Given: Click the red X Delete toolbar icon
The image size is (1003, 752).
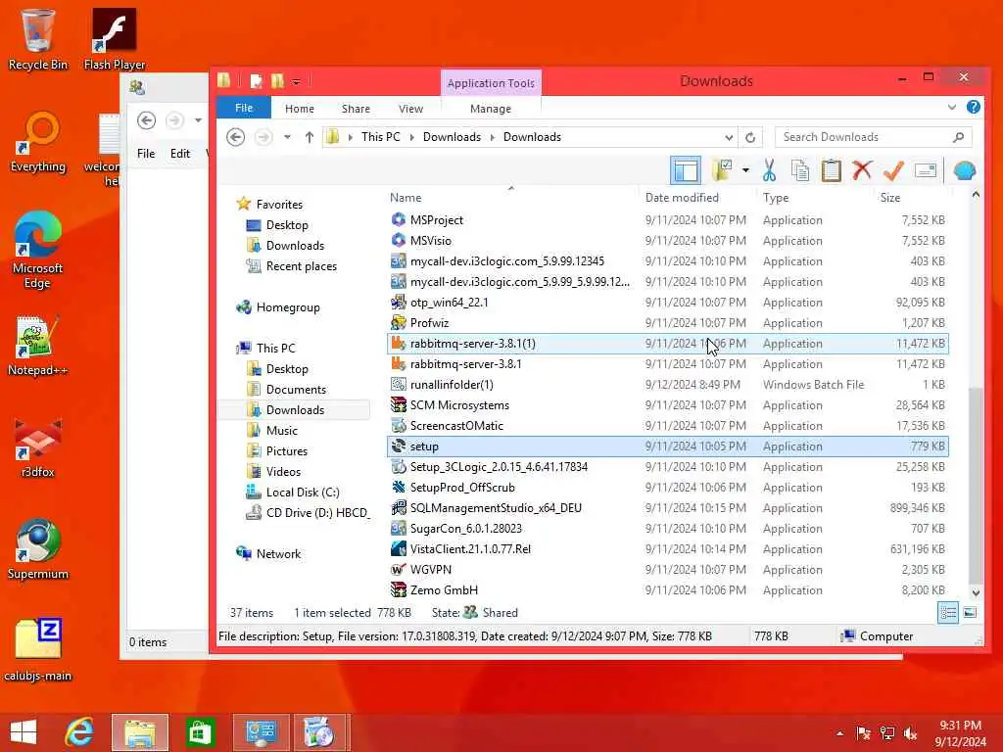Looking at the screenshot, I should (x=862, y=170).
